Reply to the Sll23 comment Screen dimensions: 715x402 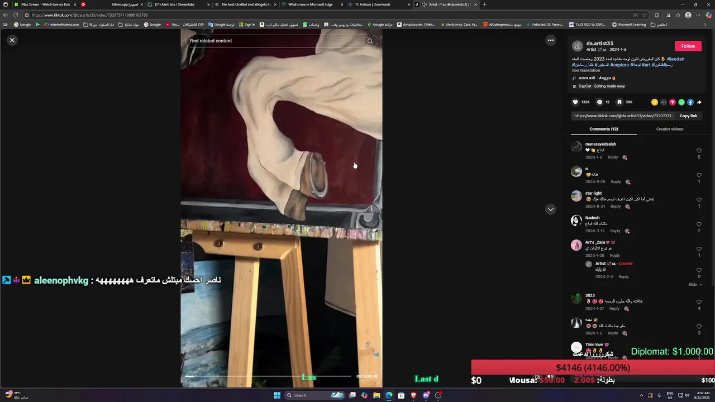pos(614,309)
